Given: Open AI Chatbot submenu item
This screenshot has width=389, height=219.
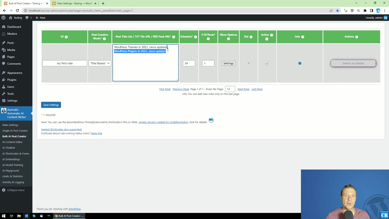Looking at the screenshot, I should click(x=9, y=148).
